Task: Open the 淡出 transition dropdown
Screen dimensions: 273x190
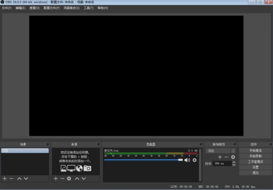Action: [x=220, y=151]
